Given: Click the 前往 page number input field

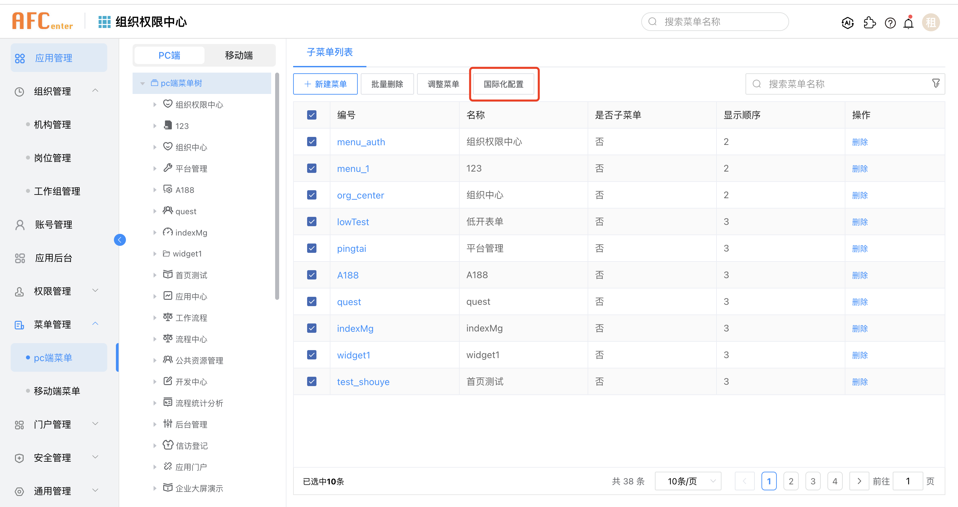Looking at the screenshot, I should 907,481.
